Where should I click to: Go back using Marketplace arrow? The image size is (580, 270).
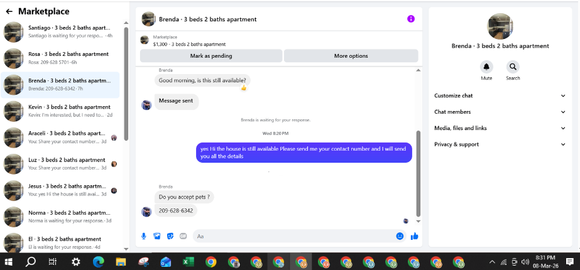click(9, 11)
